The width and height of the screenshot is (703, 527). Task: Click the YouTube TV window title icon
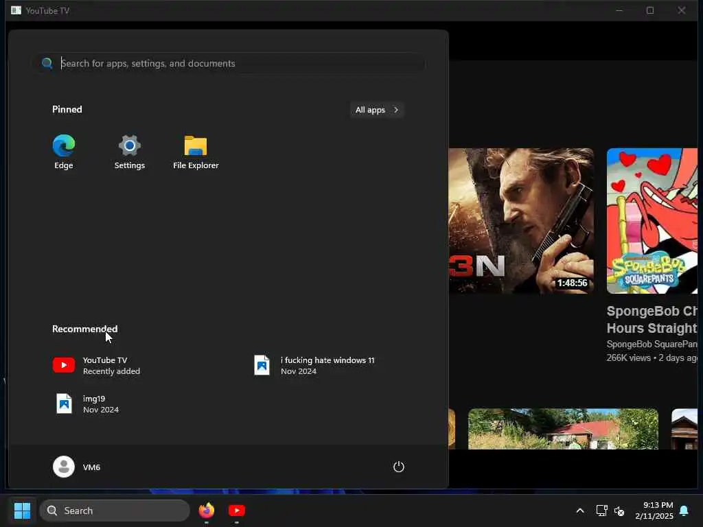(x=16, y=10)
